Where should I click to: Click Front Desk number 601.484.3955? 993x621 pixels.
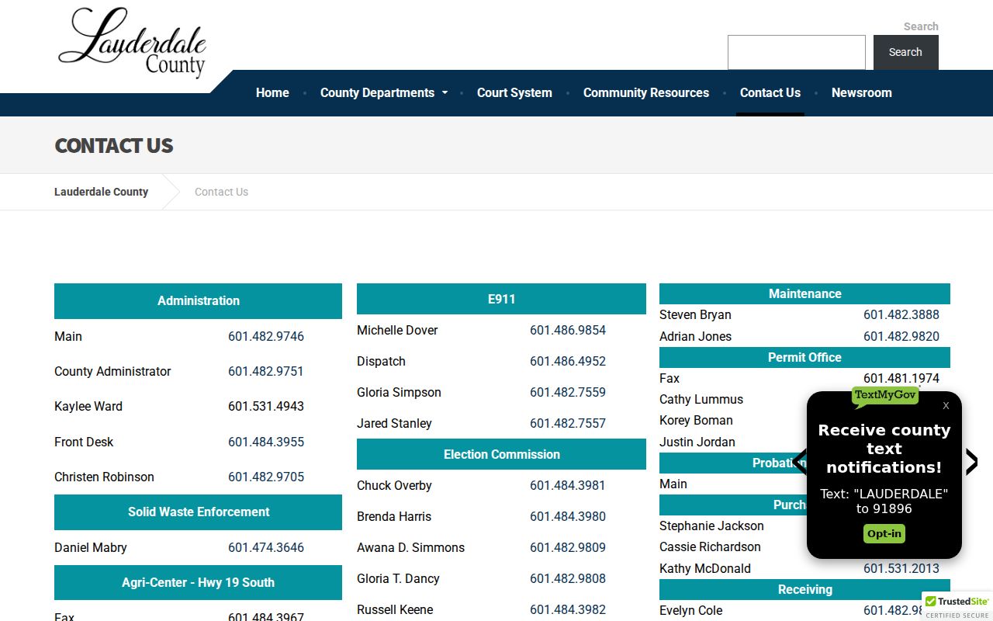click(x=266, y=442)
